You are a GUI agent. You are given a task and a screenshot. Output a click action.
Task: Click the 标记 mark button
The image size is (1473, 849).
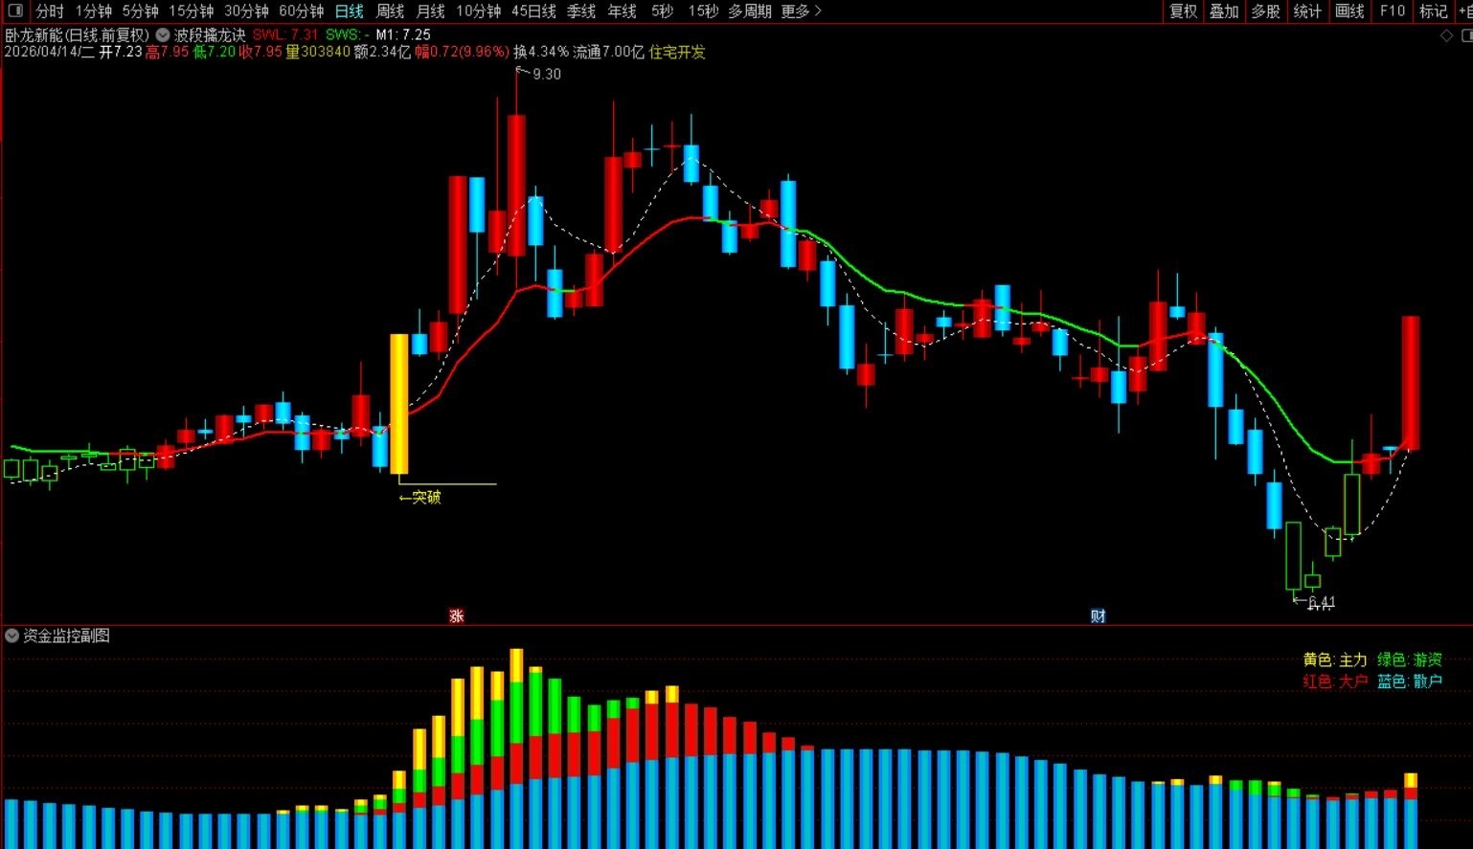pos(1433,11)
